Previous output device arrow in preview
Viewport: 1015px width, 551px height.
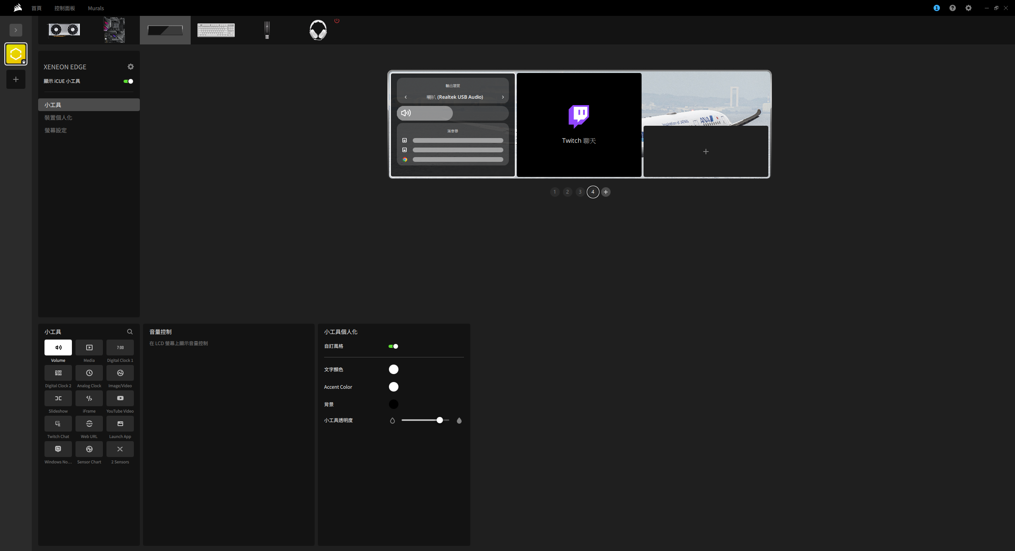point(406,97)
